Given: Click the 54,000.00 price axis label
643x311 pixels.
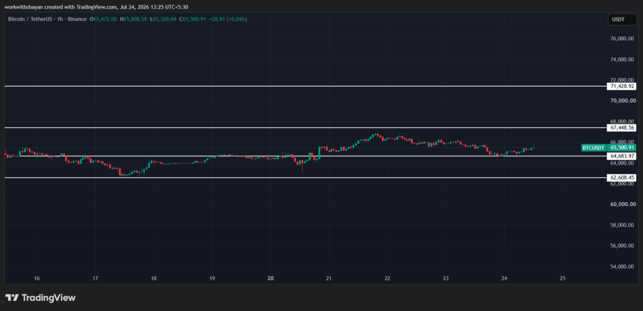Looking at the screenshot, I should [x=622, y=266].
